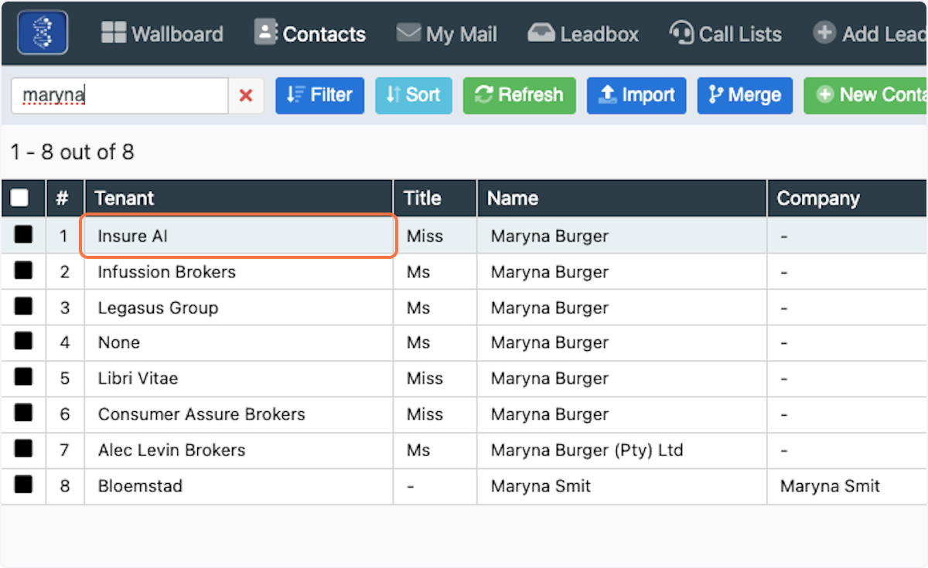Click the Company column header
928x568 pixels.
[848, 199]
